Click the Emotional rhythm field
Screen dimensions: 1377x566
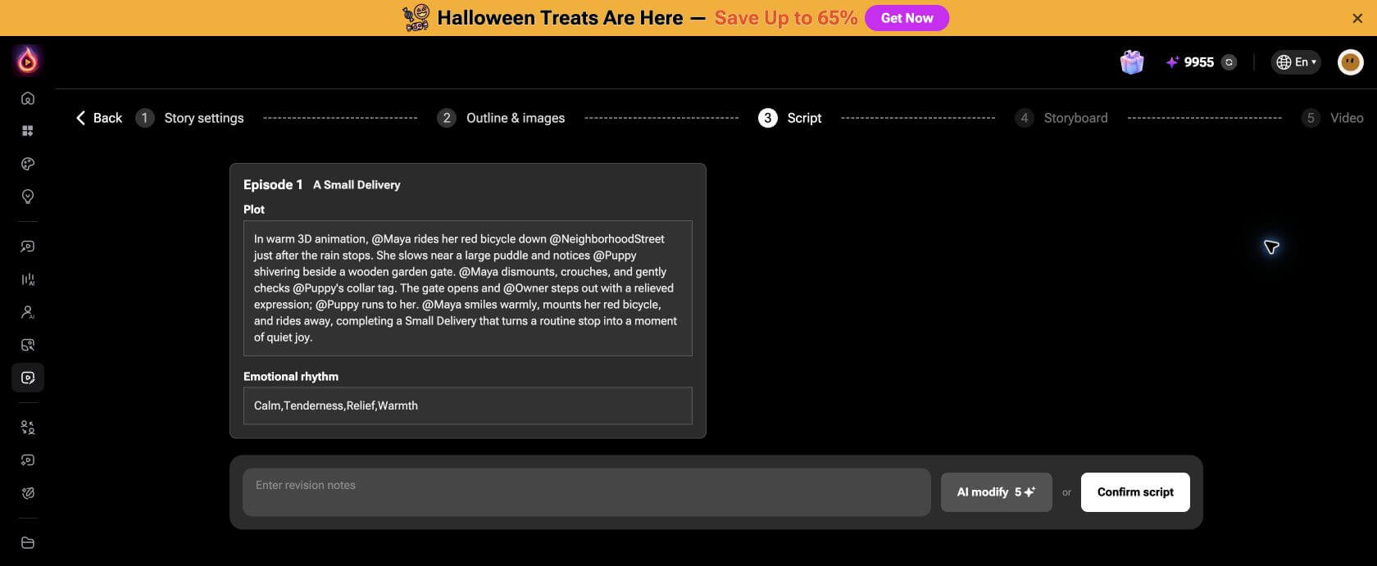[x=468, y=405]
